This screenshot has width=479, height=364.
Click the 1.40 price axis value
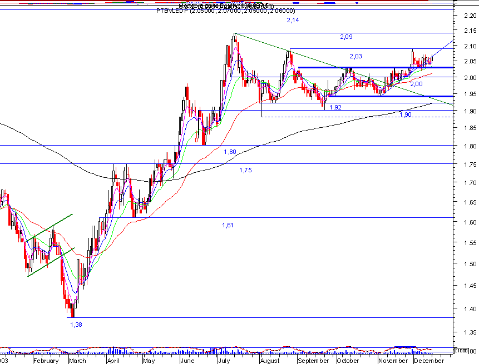tap(470, 309)
